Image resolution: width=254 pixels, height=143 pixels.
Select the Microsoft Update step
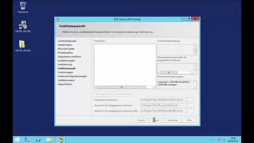tap(66, 48)
